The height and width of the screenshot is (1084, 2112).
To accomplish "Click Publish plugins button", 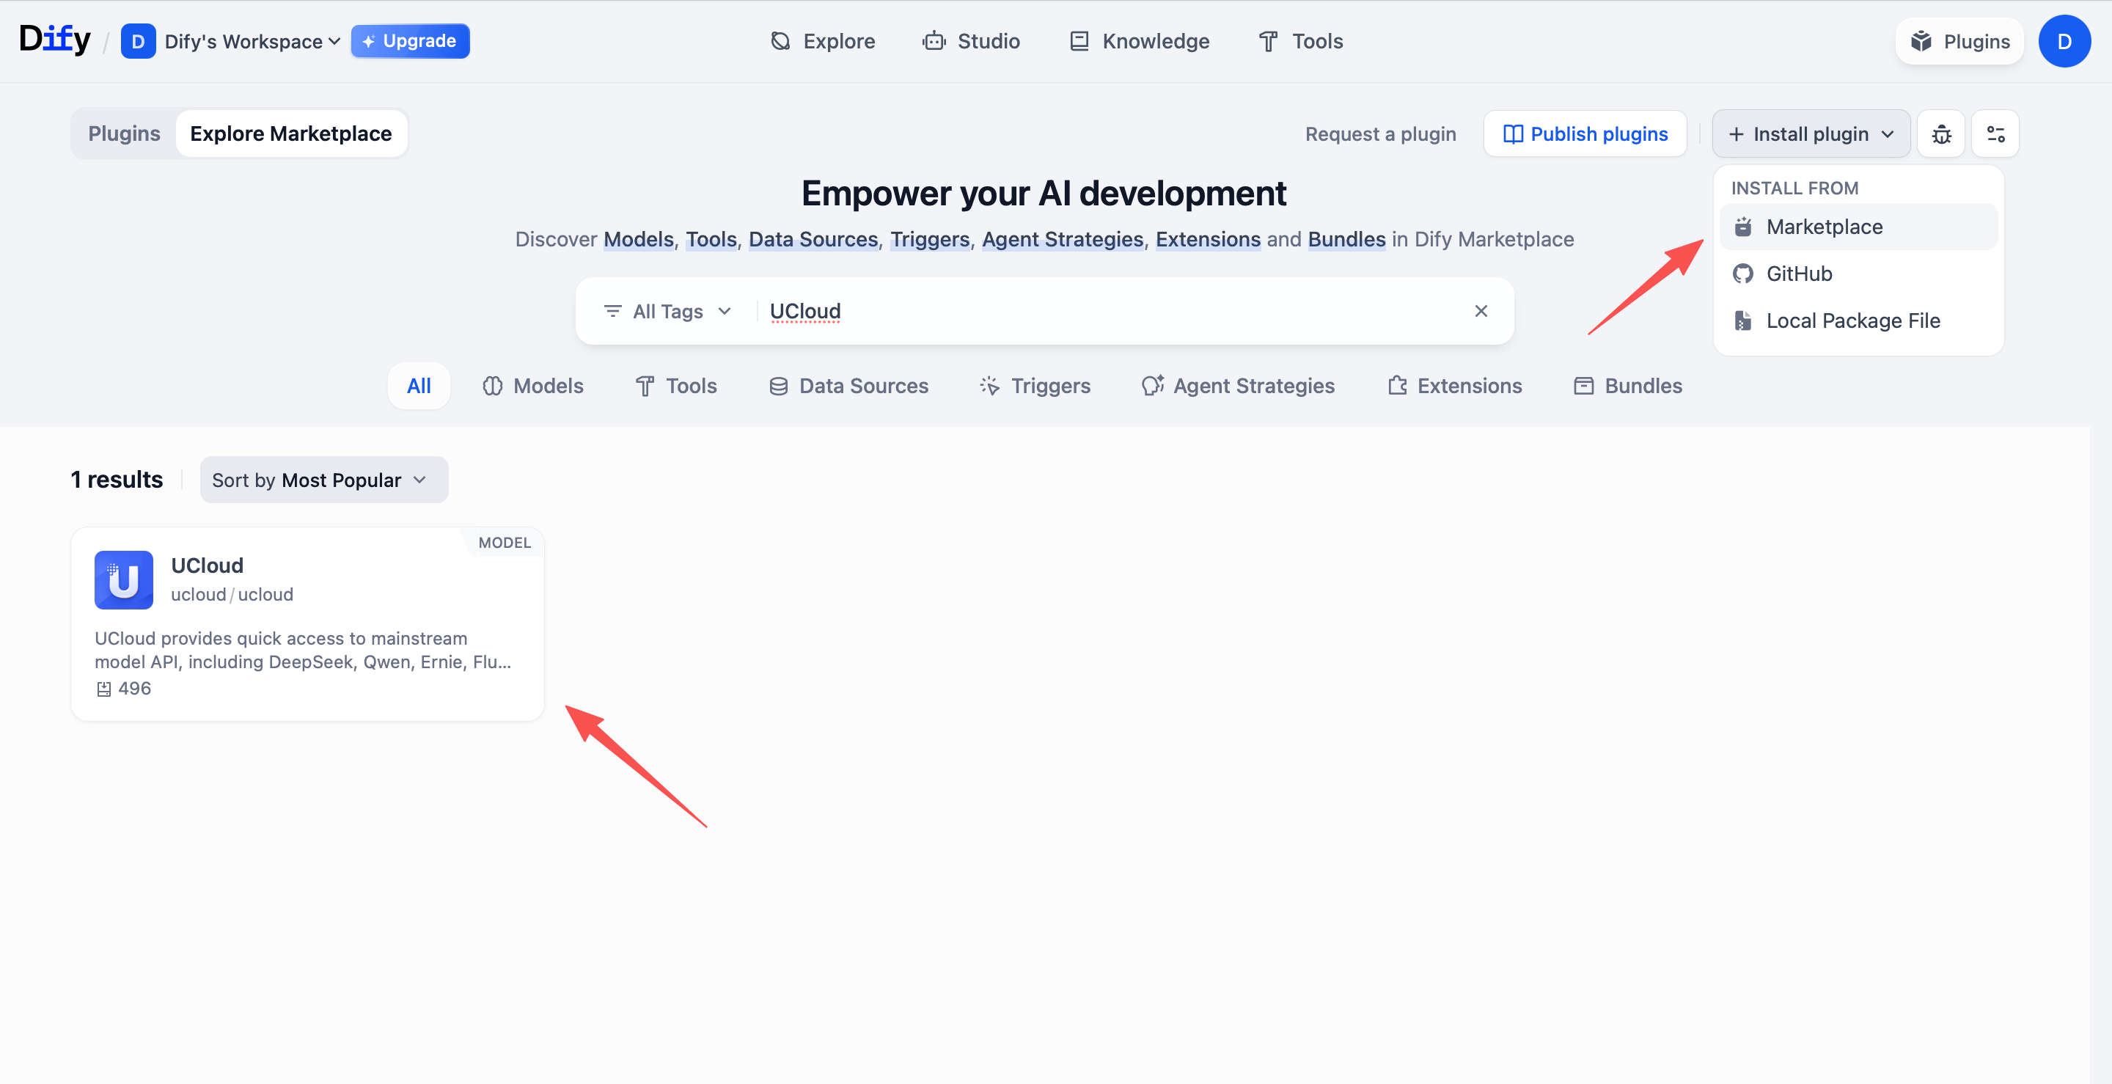I will tap(1584, 133).
